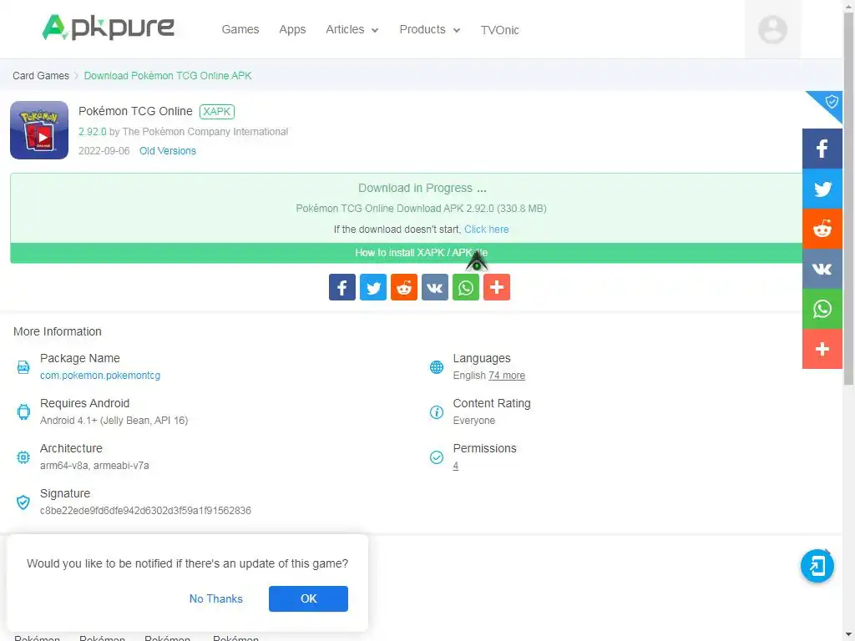Screen dimensions: 855x641
Task: View the 4 permissions
Action: 456,466
